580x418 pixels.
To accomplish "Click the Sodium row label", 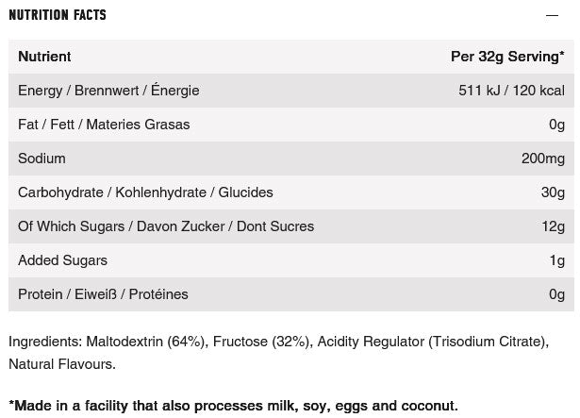I will [41, 159].
